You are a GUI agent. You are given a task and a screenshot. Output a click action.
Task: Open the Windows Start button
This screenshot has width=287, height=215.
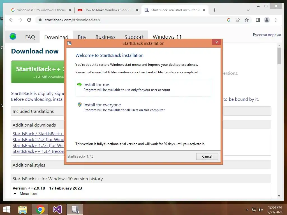coord(7,209)
